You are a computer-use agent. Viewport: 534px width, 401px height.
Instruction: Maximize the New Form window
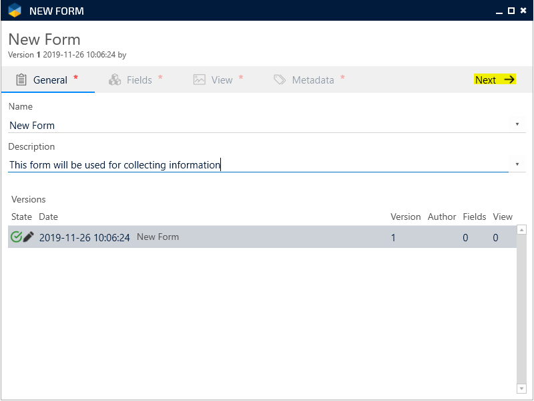[511, 11]
